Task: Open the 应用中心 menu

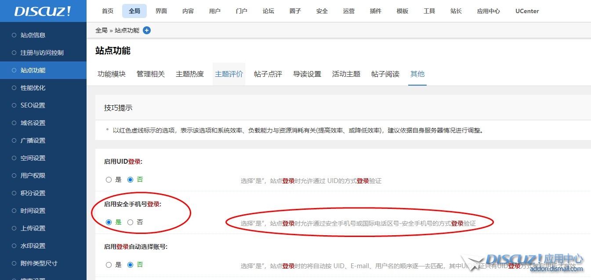Action: tap(488, 11)
